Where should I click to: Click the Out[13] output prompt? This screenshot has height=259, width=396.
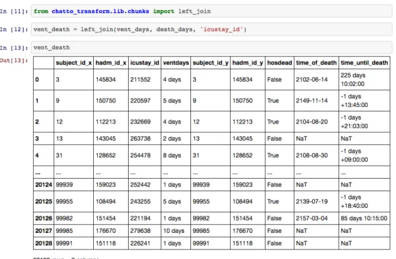click(14, 61)
